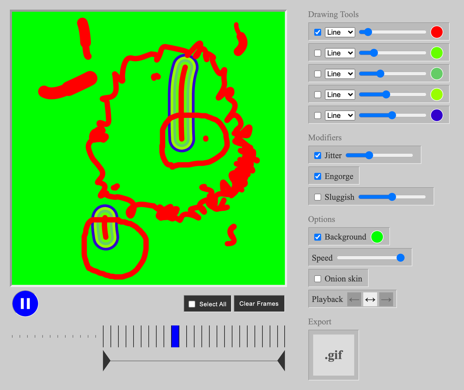Open the fifth tool's Line dropdown

point(340,115)
